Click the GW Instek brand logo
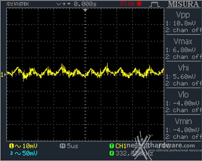This screenshot has height=161, width=202. click(x=18, y=4)
